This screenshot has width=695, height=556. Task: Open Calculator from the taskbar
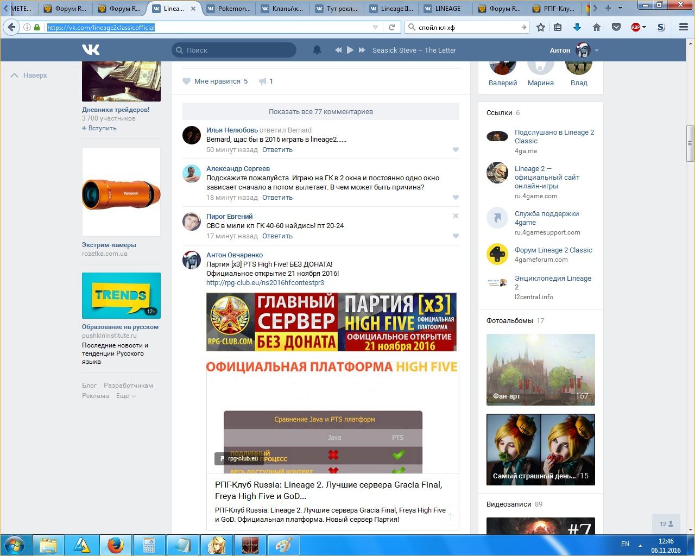point(148,545)
